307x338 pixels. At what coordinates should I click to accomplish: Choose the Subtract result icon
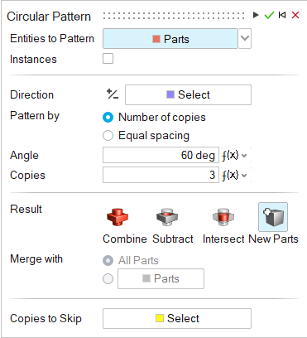pyautogui.click(x=167, y=217)
